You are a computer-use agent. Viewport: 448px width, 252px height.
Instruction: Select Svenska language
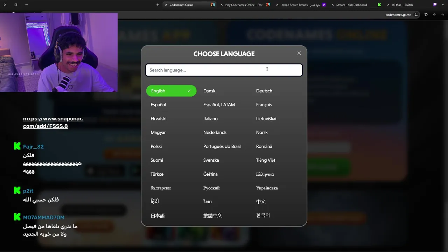211,160
